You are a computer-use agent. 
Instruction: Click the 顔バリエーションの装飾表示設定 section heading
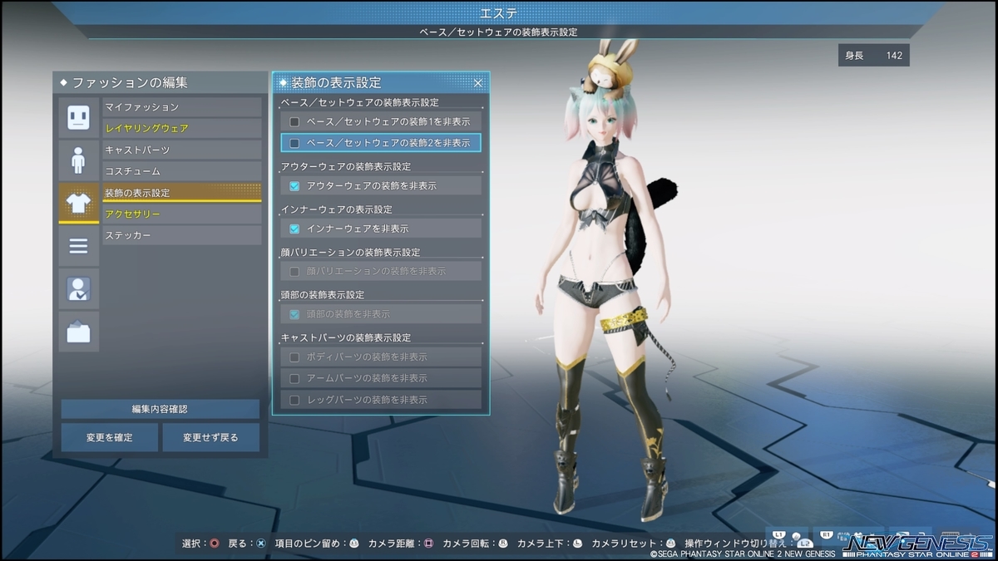pyautogui.click(x=351, y=252)
